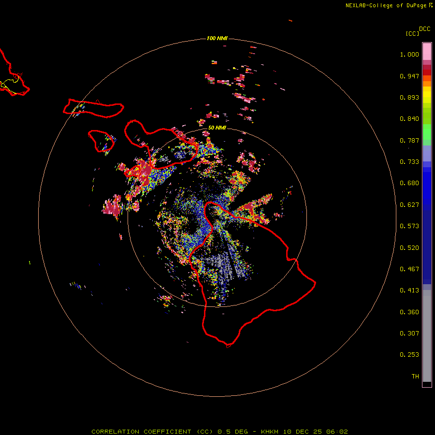Click the TH threshold legend label
The width and height of the screenshot is (435, 435).
415,377
